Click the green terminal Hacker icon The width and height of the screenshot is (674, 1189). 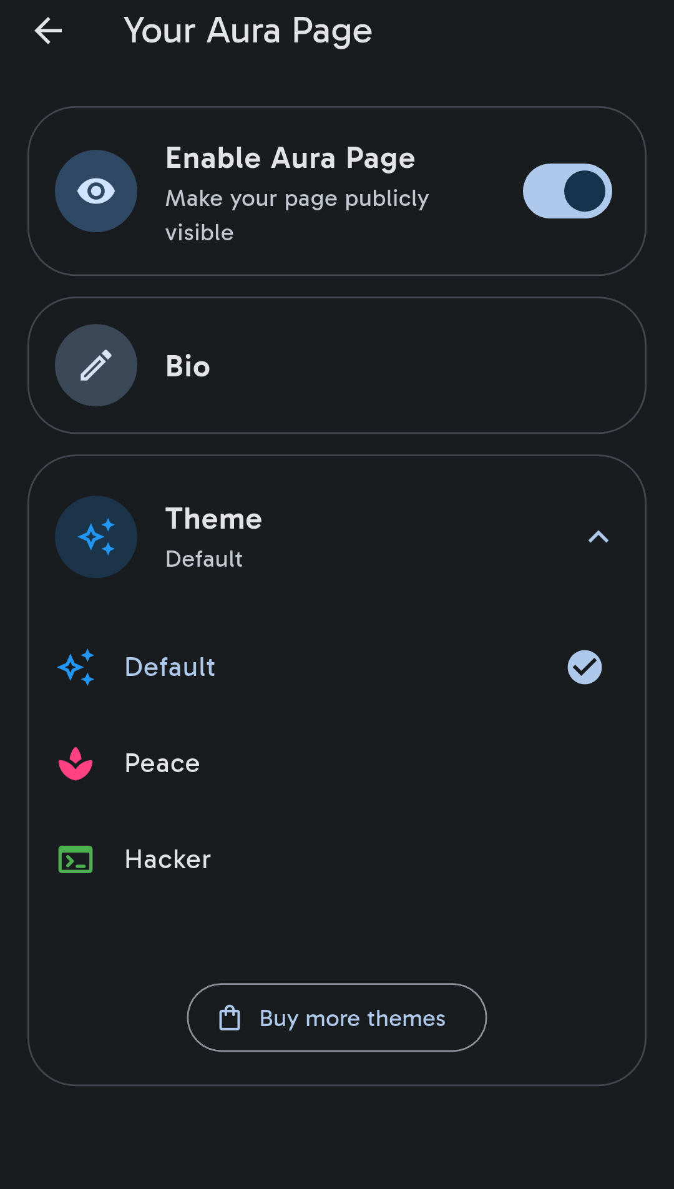76,859
